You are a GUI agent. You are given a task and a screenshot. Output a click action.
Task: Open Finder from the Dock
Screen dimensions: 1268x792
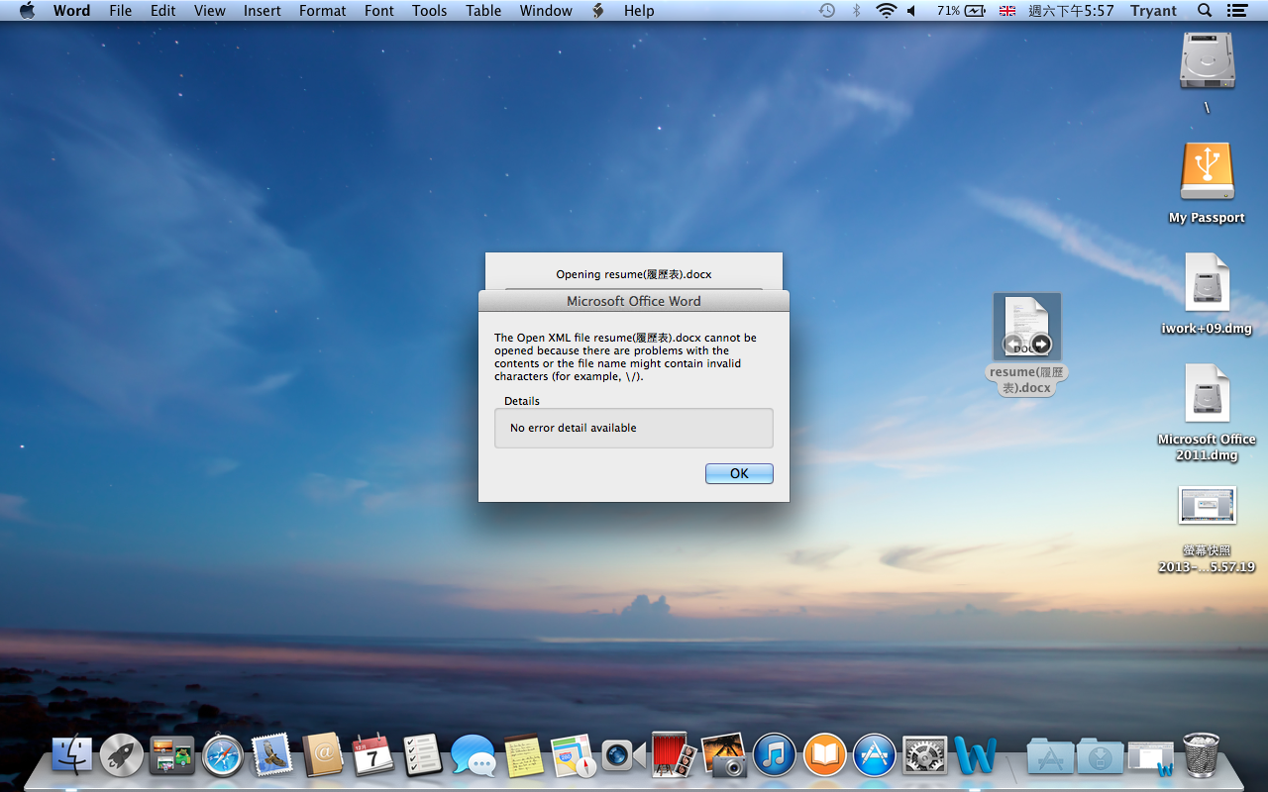click(x=71, y=755)
